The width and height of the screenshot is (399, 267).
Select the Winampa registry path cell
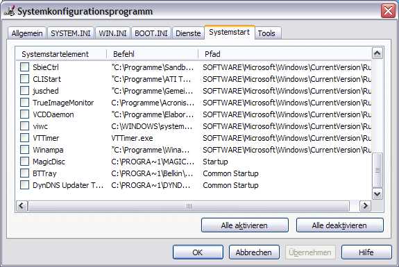[x=287, y=150]
